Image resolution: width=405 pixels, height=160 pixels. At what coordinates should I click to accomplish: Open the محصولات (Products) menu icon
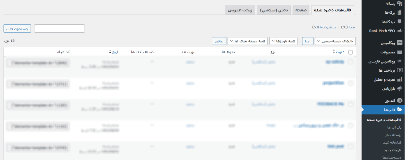pos(399,52)
